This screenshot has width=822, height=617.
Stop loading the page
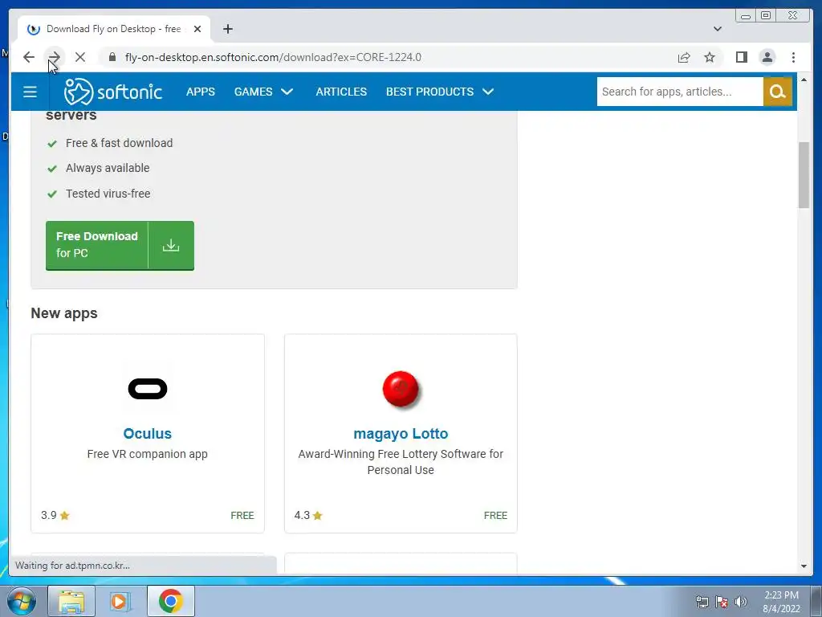coord(79,57)
